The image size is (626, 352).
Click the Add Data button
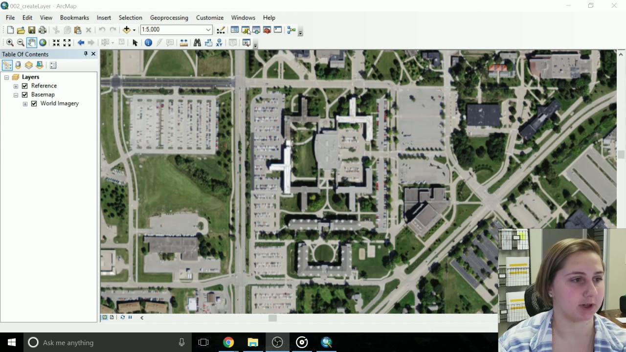(x=126, y=30)
